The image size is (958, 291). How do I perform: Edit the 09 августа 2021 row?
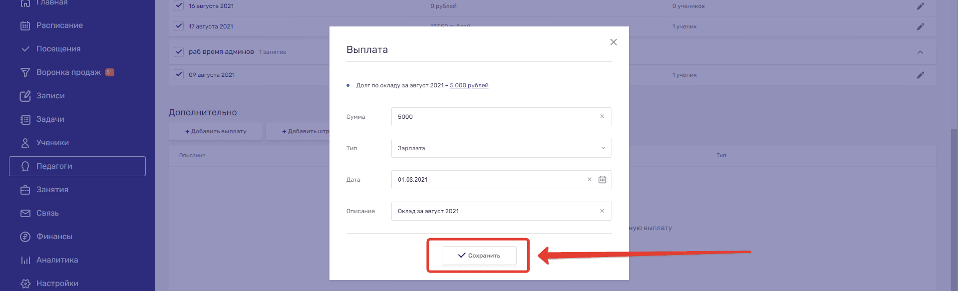click(920, 75)
